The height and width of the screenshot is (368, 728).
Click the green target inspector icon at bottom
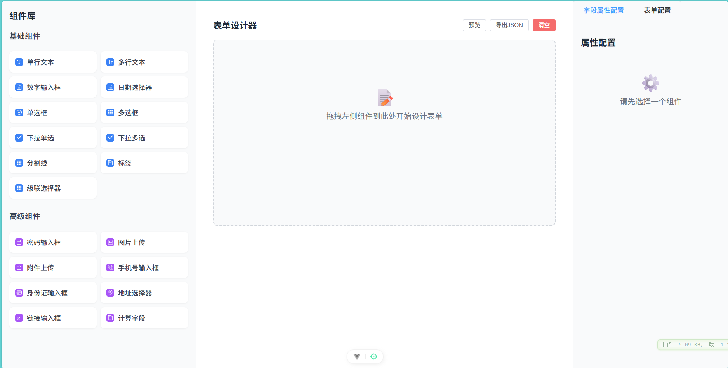click(374, 357)
